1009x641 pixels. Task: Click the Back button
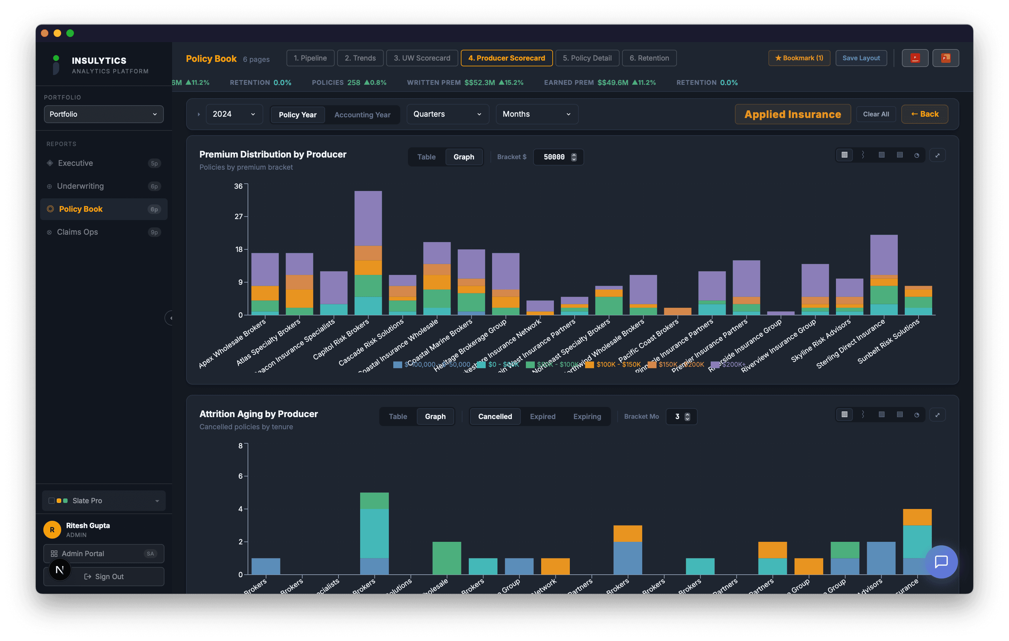(x=924, y=114)
